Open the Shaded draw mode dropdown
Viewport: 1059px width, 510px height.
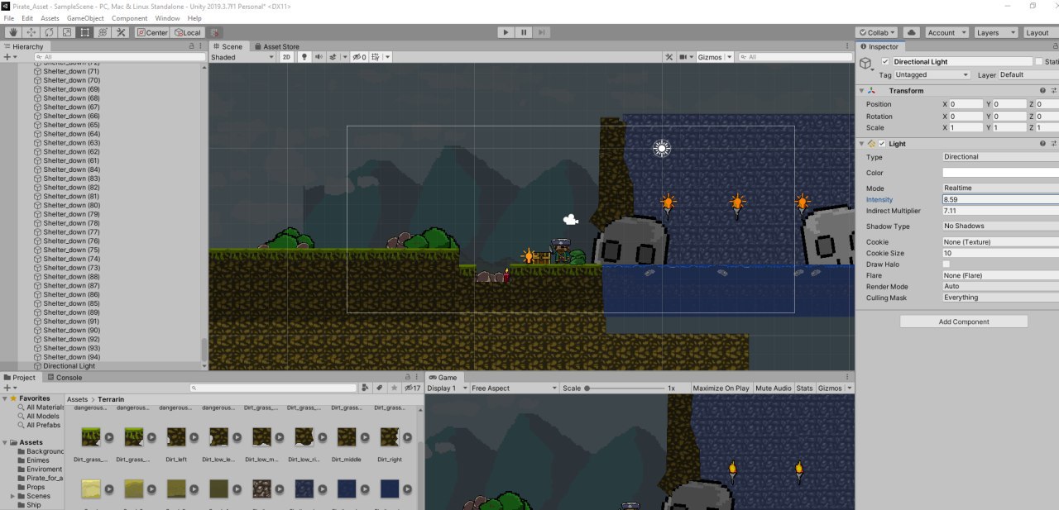(x=242, y=57)
